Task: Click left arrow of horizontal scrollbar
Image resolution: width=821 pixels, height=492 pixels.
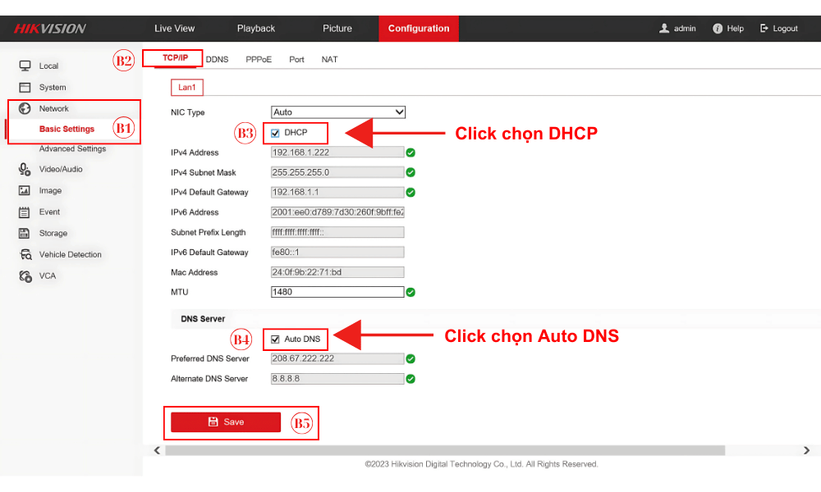Action: point(157,450)
